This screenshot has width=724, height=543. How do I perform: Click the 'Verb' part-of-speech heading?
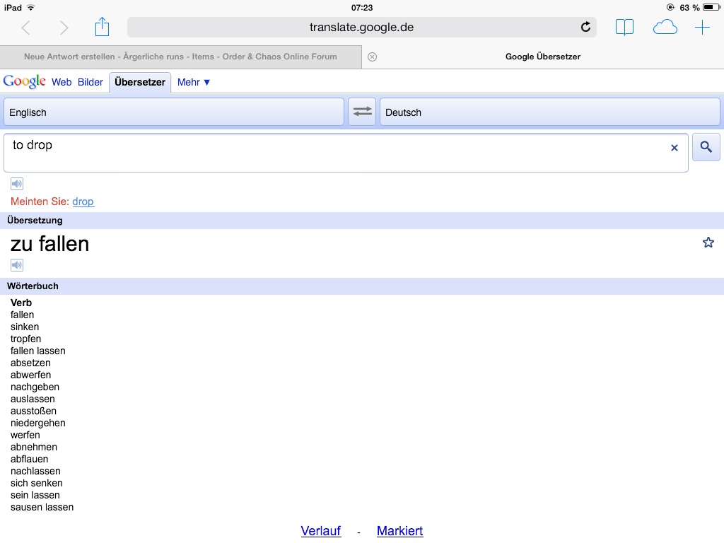click(21, 303)
